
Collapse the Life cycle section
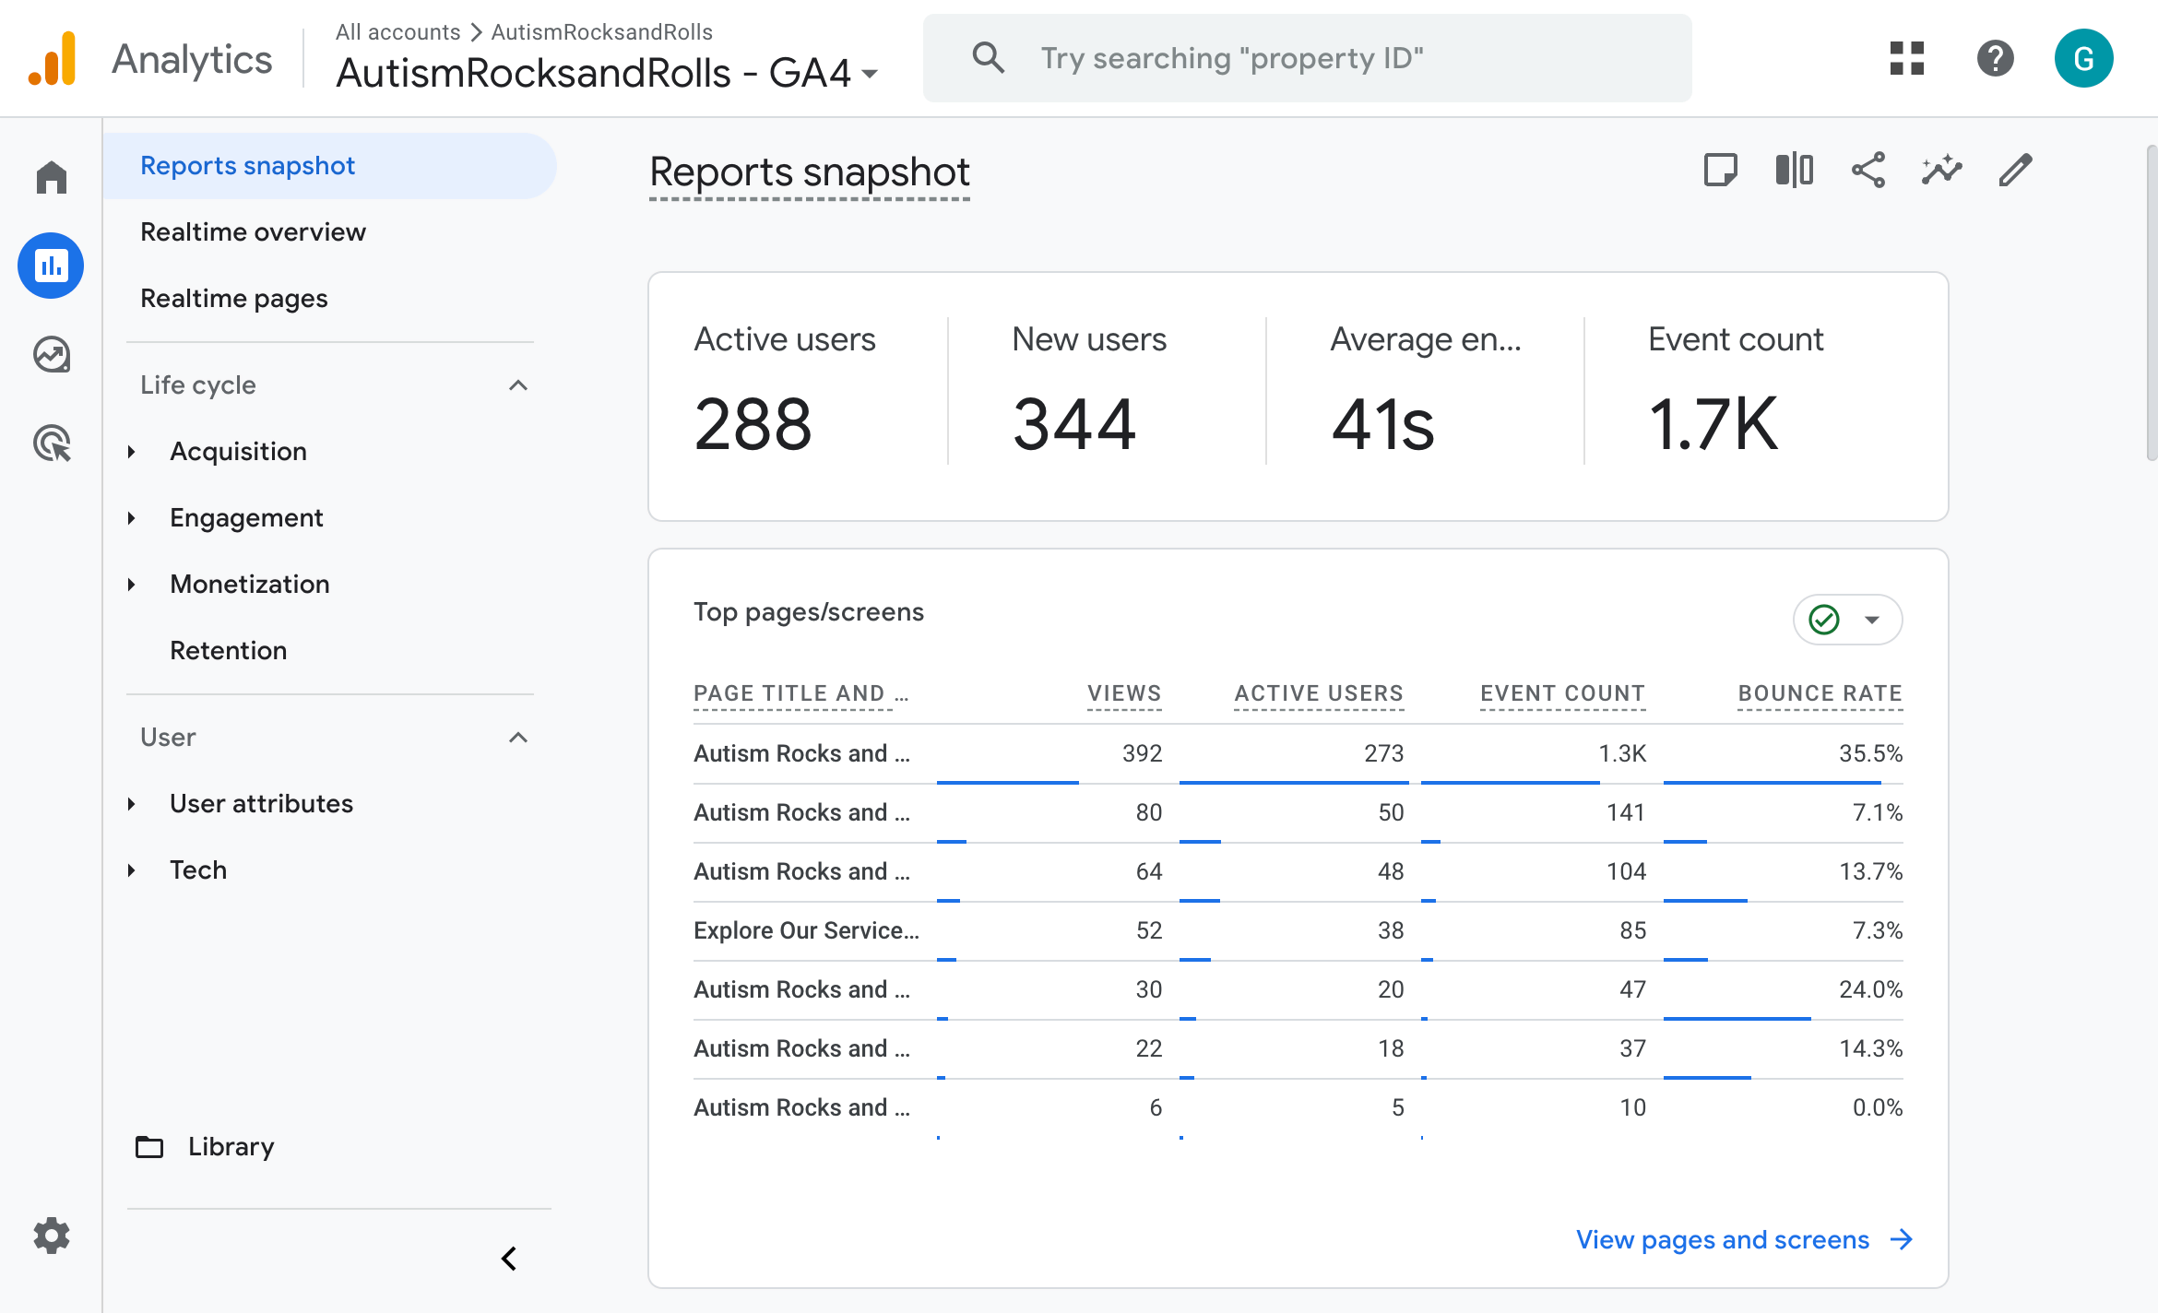tap(518, 385)
